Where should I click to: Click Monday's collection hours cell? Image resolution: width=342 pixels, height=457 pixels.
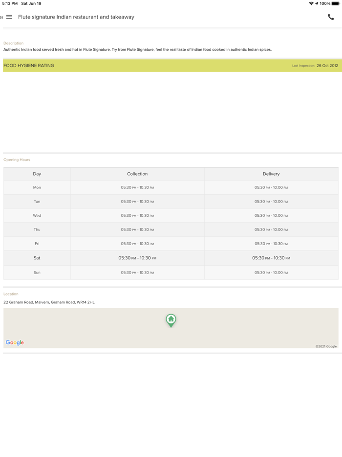(x=137, y=187)
